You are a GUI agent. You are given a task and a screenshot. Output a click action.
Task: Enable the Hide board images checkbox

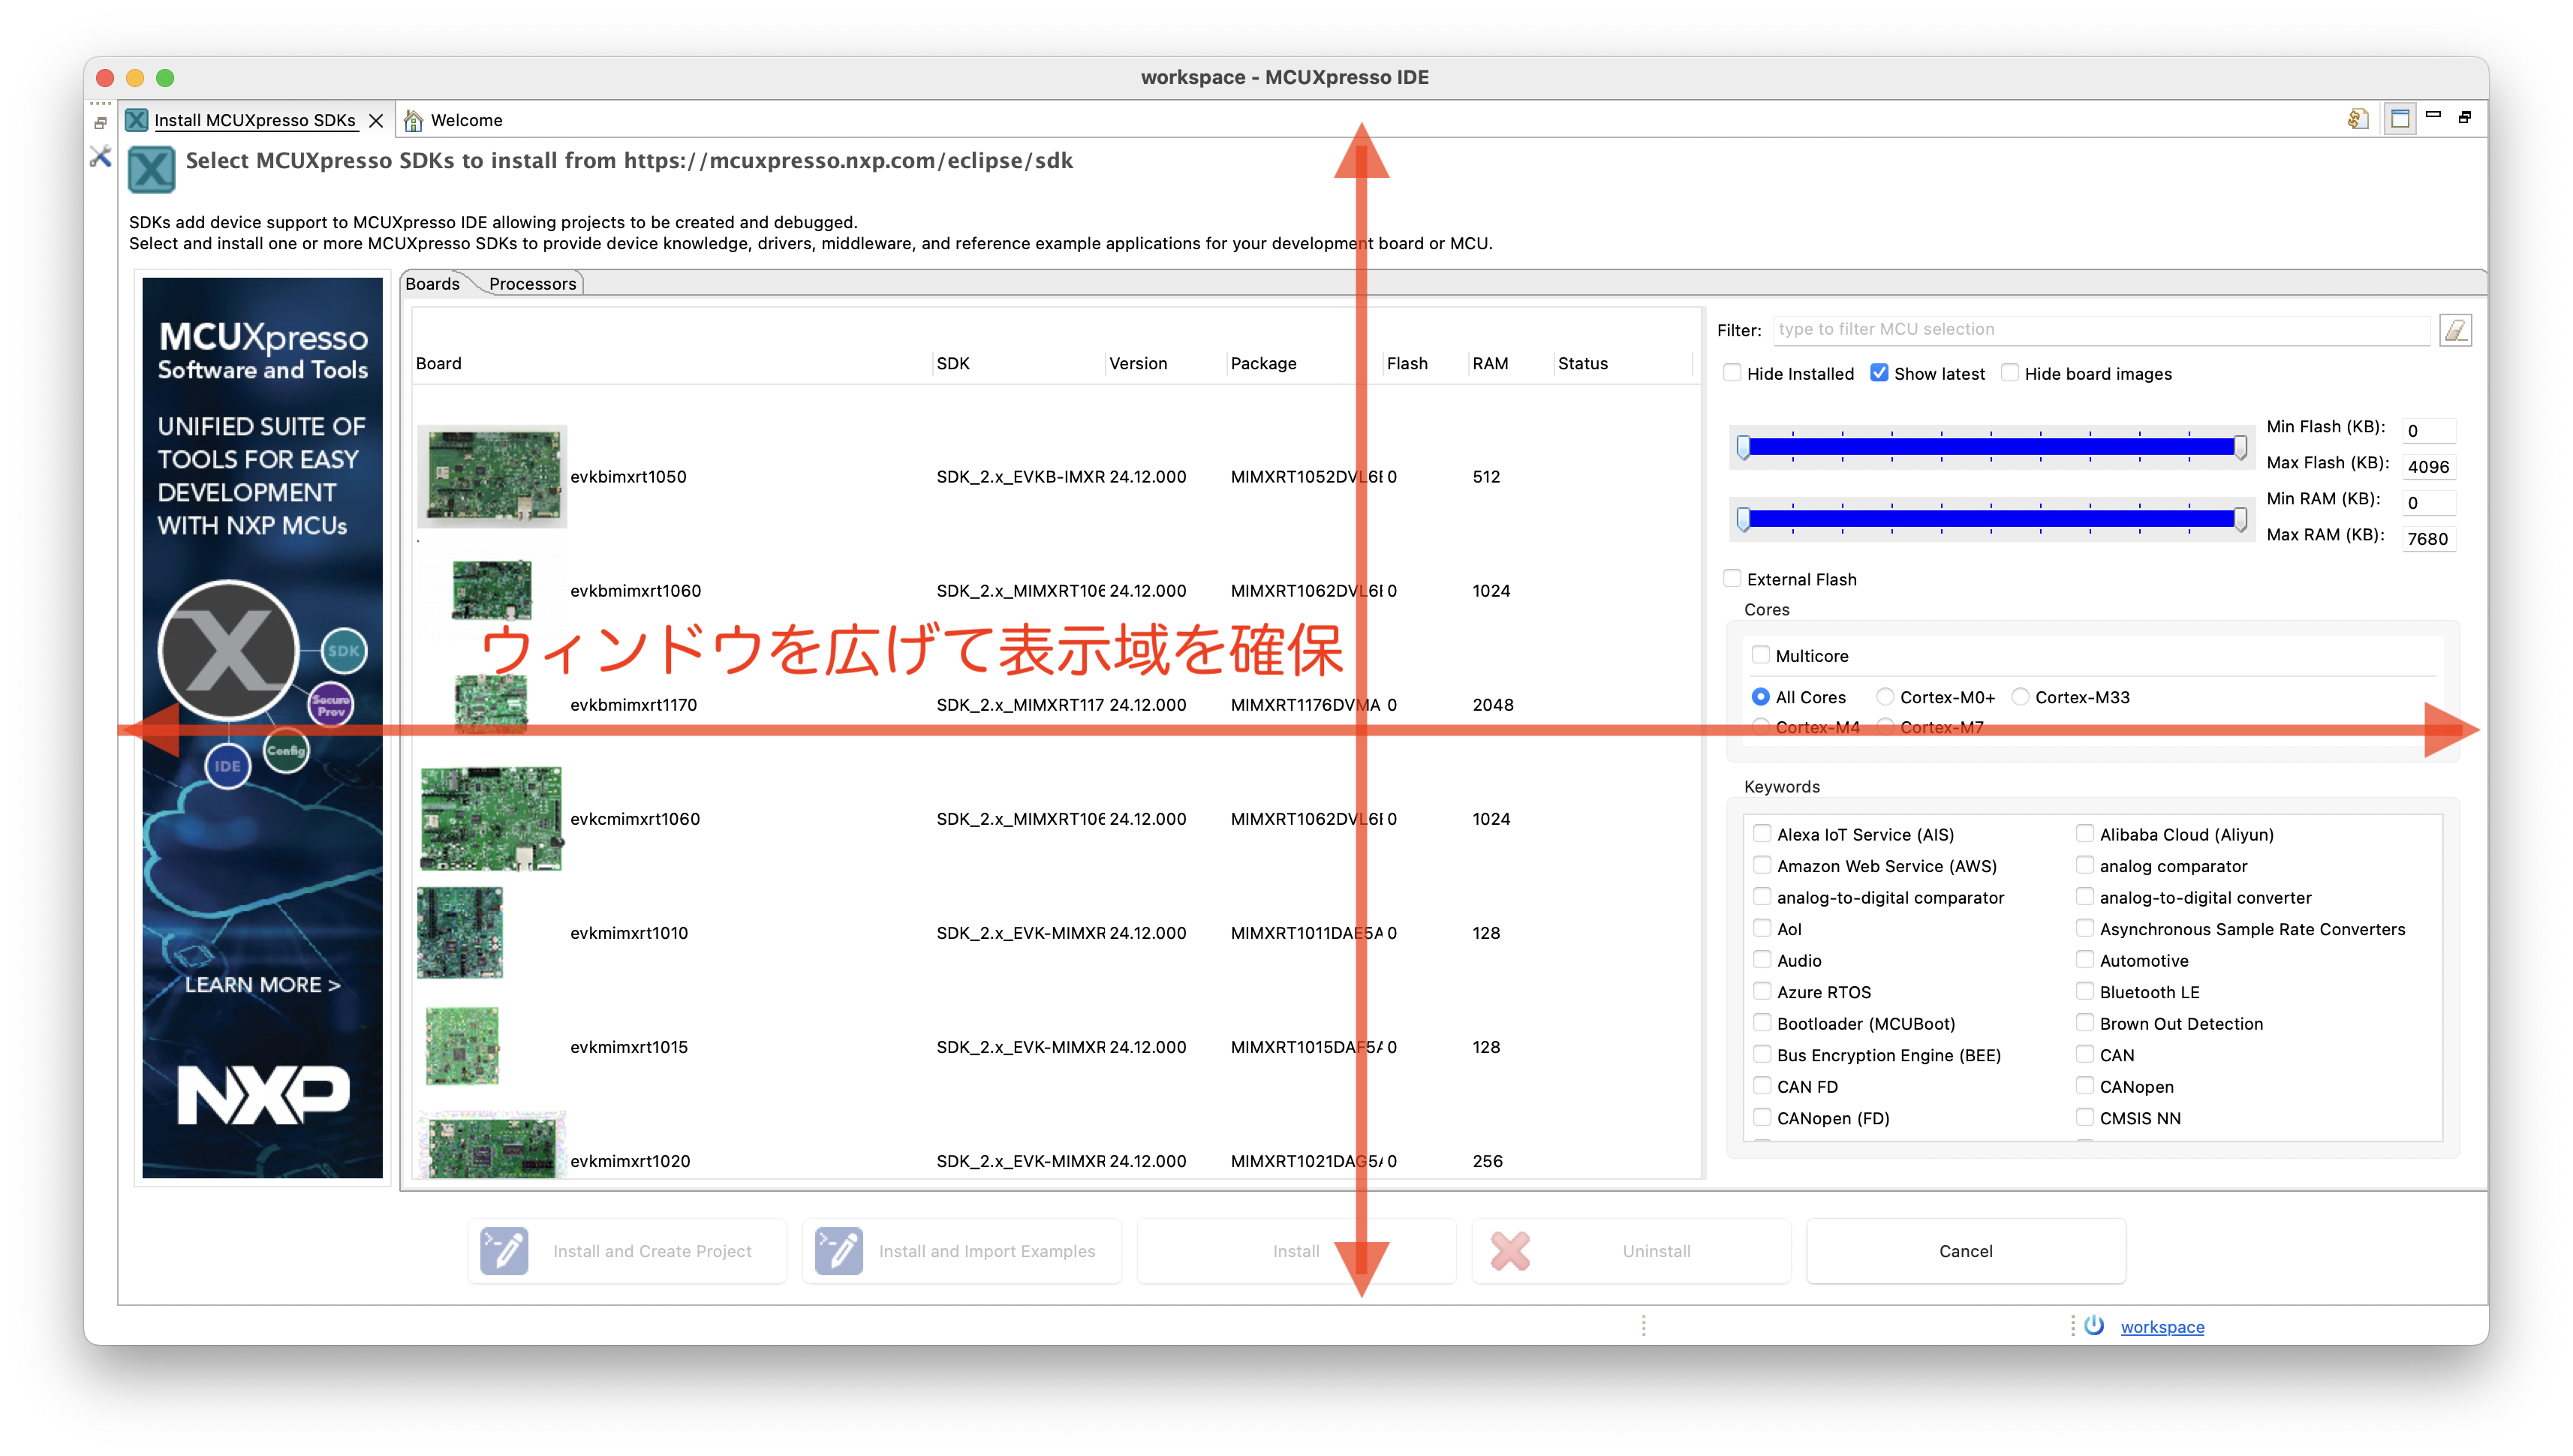point(2010,373)
